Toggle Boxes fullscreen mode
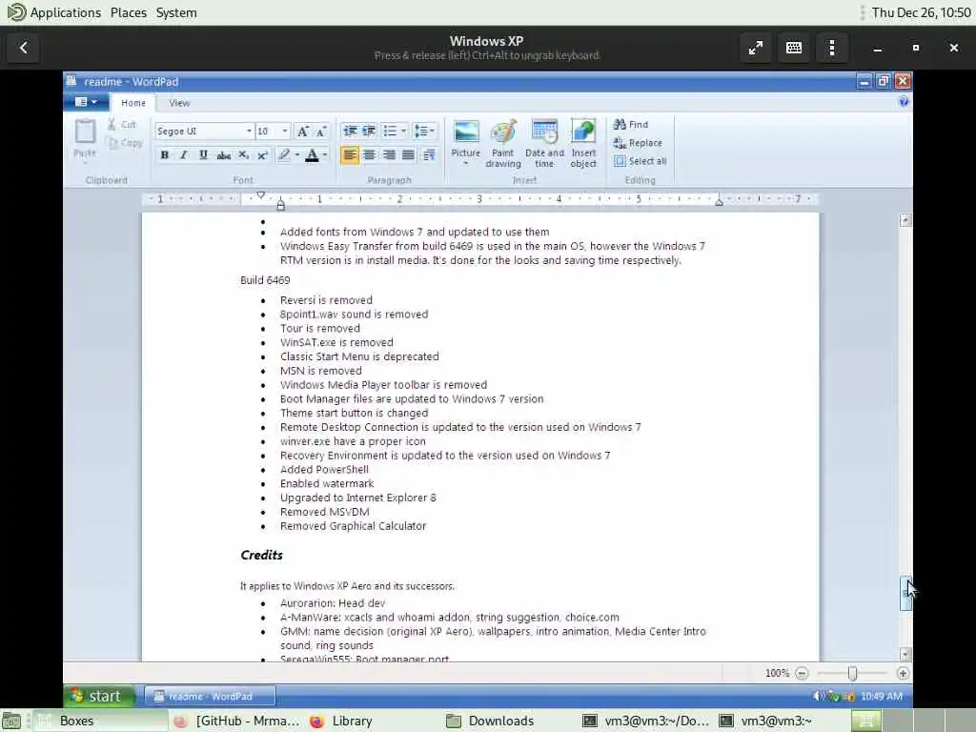Viewport: 976px width, 732px height. click(x=756, y=48)
